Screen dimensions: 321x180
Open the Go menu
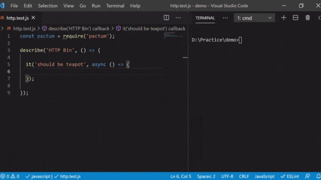coord(82,5)
